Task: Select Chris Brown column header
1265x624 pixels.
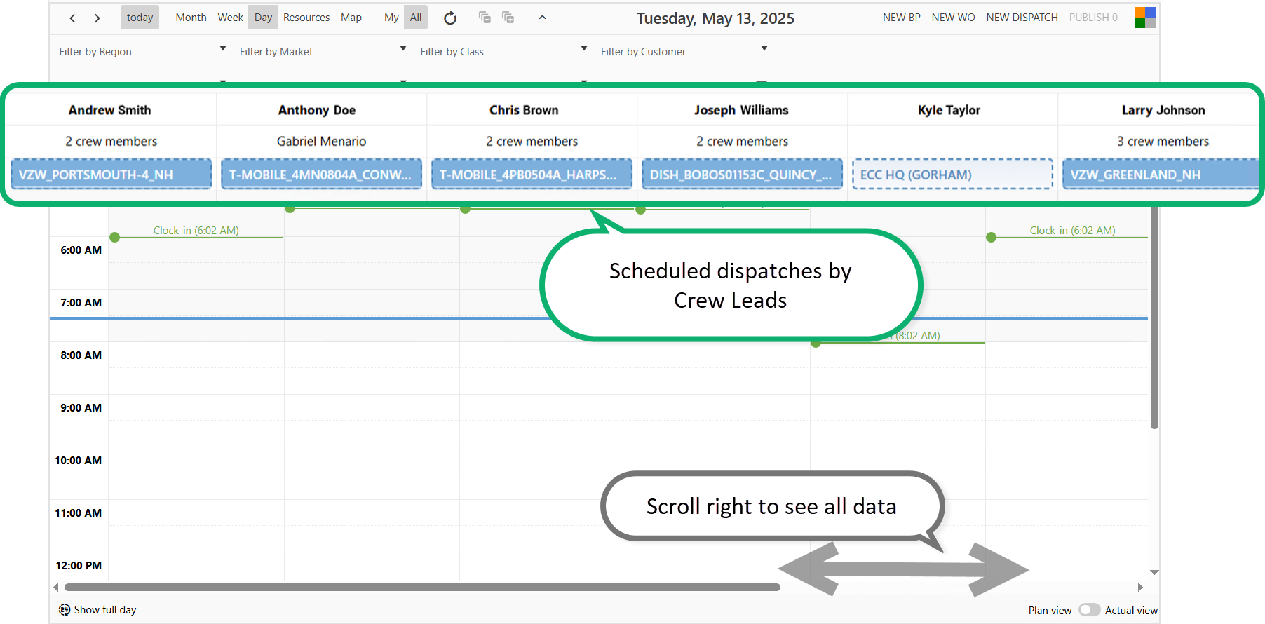Action: 524,110
